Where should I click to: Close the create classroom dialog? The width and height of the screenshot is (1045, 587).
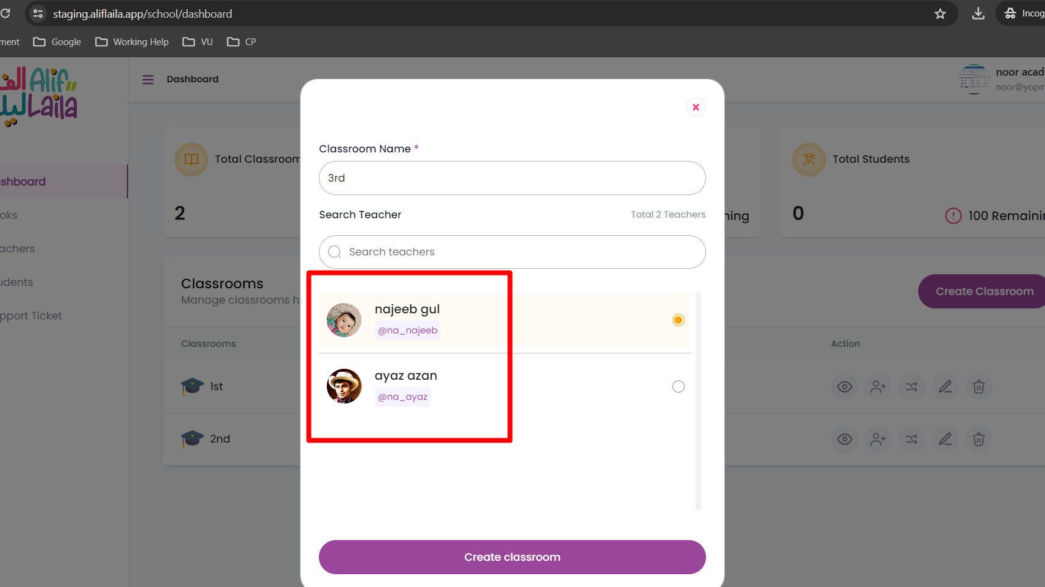[696, 107]
